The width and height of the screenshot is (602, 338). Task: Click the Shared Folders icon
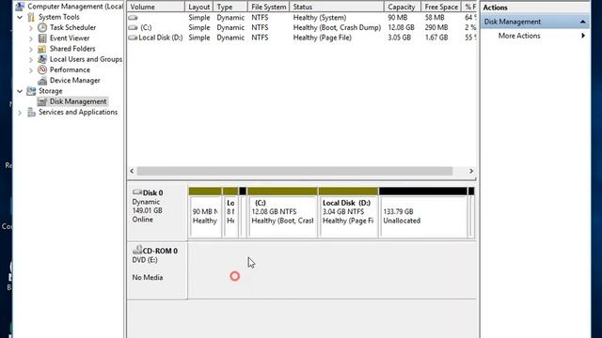click(x=42, y=49)
